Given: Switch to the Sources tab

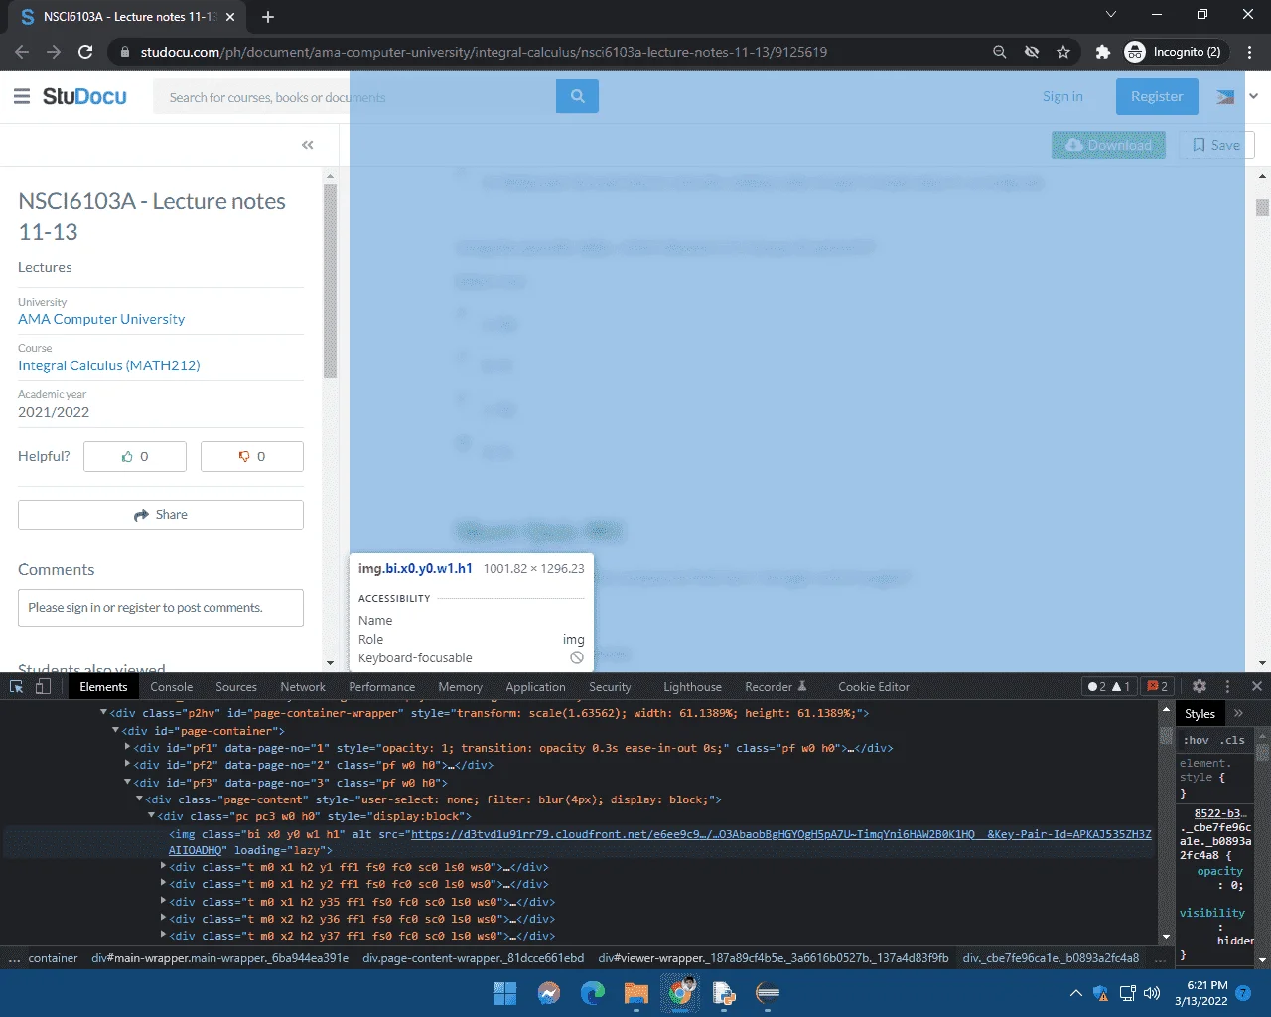Looking at the screenshot, I should [236, 686].
